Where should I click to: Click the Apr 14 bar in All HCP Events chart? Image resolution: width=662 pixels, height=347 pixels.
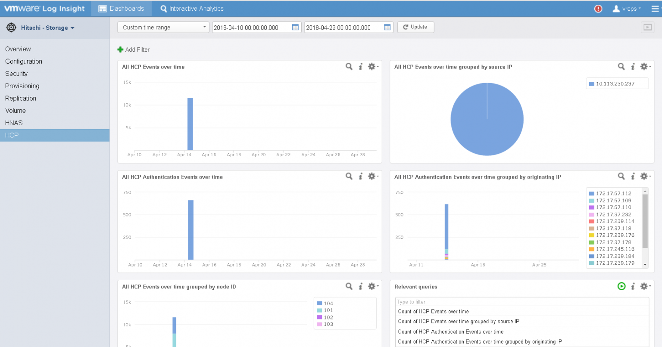click(x=190, y=124)
